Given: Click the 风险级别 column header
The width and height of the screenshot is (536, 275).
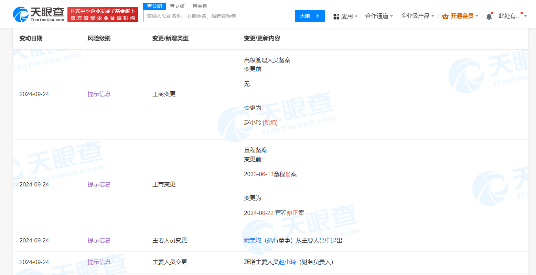Looking at the screenshot, I should 99,38.
